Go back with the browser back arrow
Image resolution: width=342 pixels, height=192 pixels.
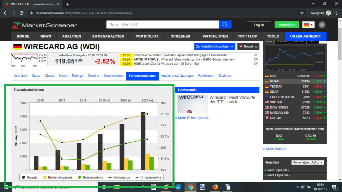coord(5,13)
